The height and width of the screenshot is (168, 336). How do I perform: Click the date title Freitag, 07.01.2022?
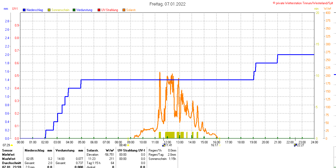click(167, 4)
